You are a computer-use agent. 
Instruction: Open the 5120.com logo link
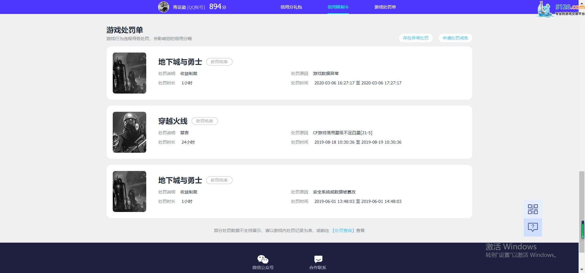[x=561, y=9]
